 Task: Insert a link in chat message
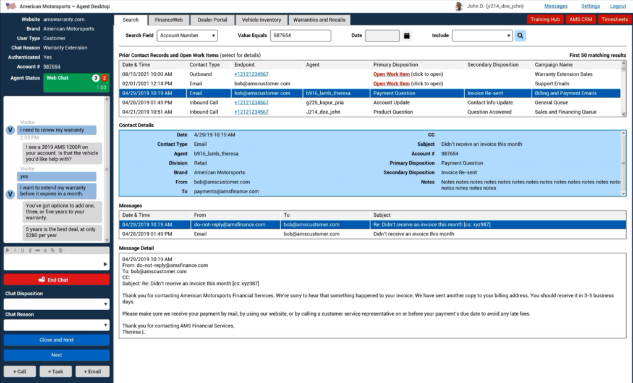[38, 250]
